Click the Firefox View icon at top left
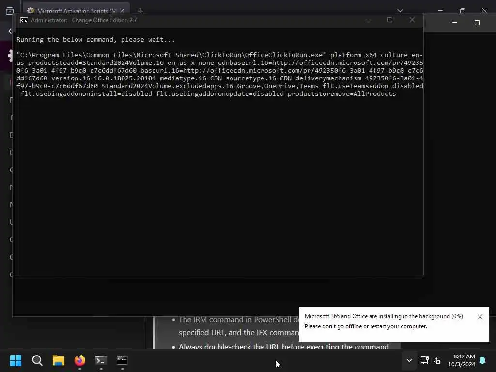496x372 pixels. coord(10,11)
